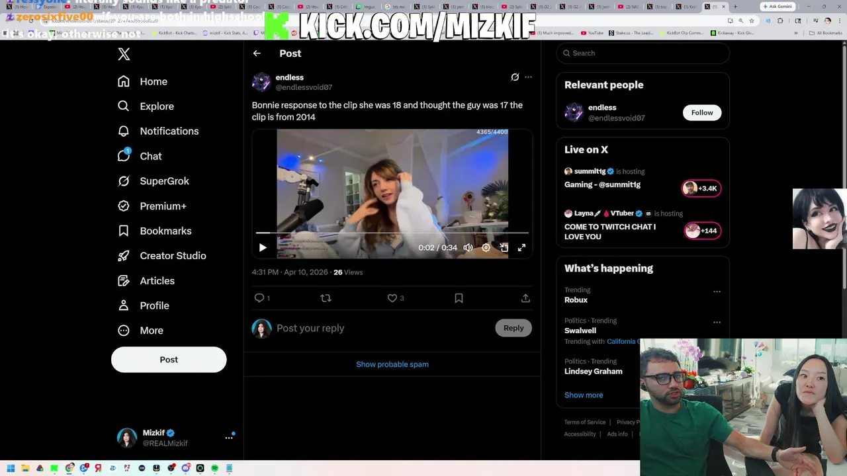The width and height of the screenshot is (847, 476).
Task: Go to Explore in the sidebar
Action: [x=146, y=106]
